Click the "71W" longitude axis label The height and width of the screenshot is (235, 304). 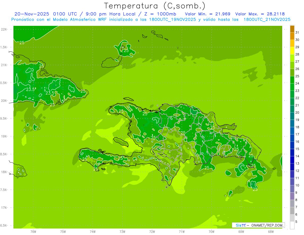point(182,232)
